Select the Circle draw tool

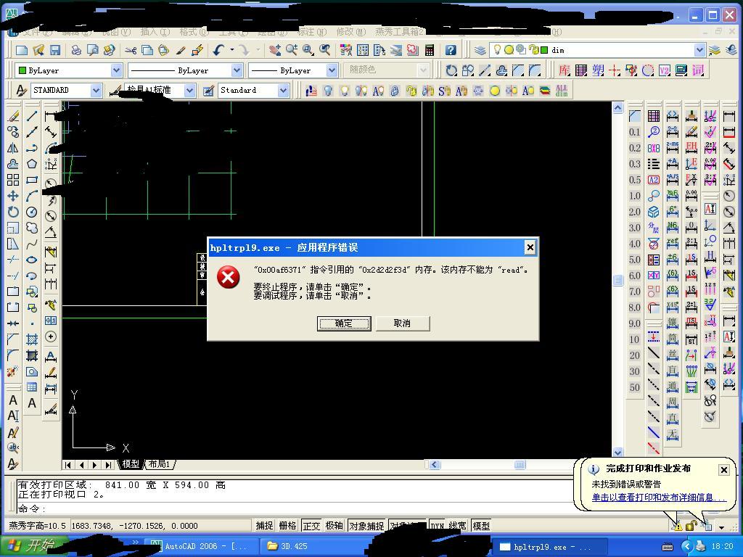32,212
